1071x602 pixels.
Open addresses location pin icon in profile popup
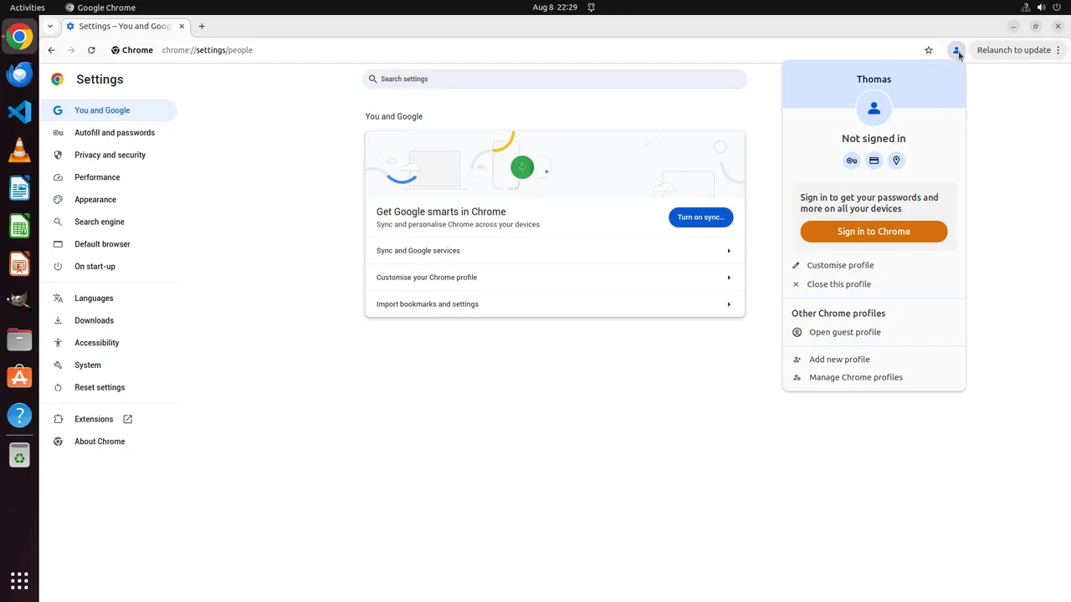coord(896,161)
